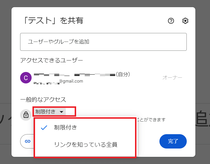
Task: Open the help icon in share dialog
Action: point(171,21)
